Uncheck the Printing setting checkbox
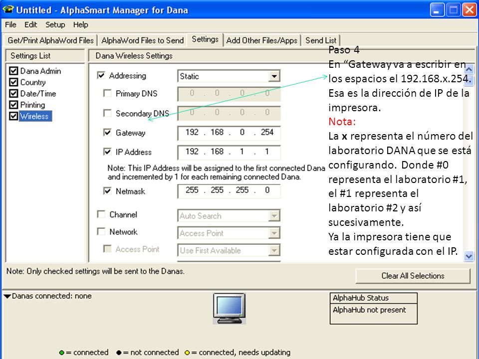 click(x=13, y=105)
